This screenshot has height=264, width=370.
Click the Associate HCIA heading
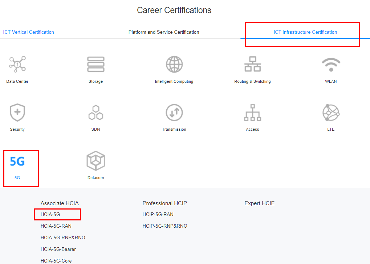click(x=60, y=203)
